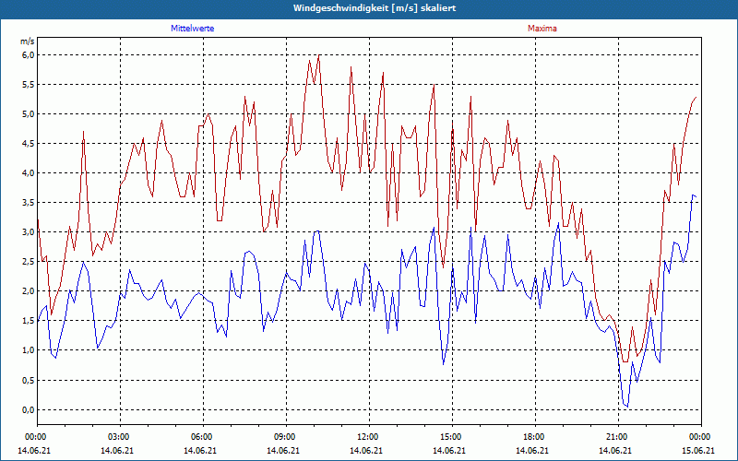
Task: Select the red Maxima legend label
Action: pyautogui.click(x=542, y=29)
